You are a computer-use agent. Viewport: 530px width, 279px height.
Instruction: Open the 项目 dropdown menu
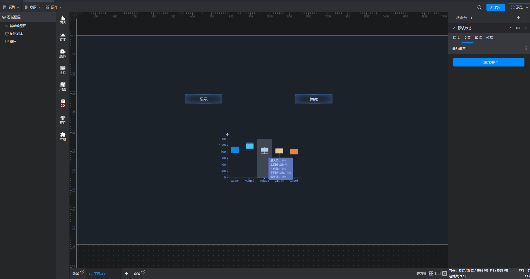pos(11,7)
